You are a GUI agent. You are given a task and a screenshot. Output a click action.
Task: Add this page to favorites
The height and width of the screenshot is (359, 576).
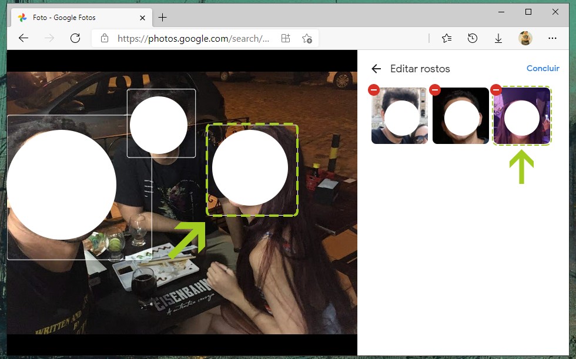tap(307, 38)
